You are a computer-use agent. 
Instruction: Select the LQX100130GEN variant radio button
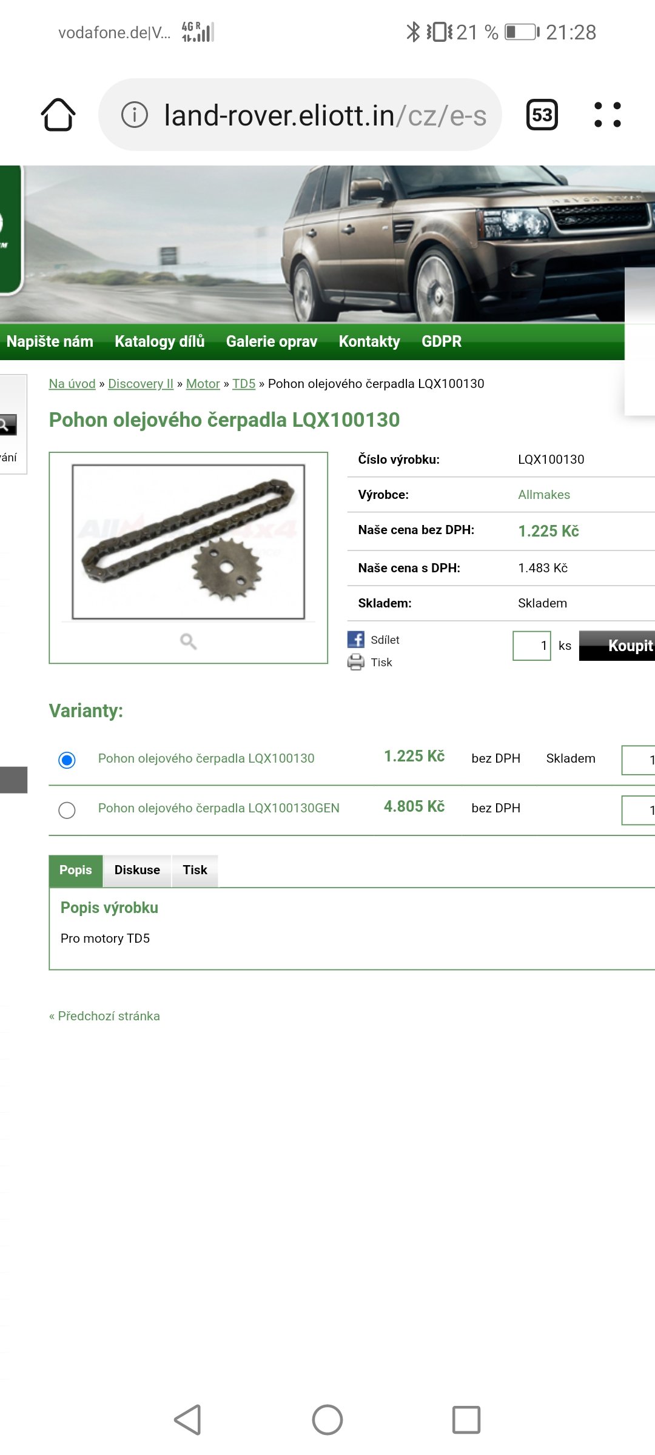tap(67, 810)
